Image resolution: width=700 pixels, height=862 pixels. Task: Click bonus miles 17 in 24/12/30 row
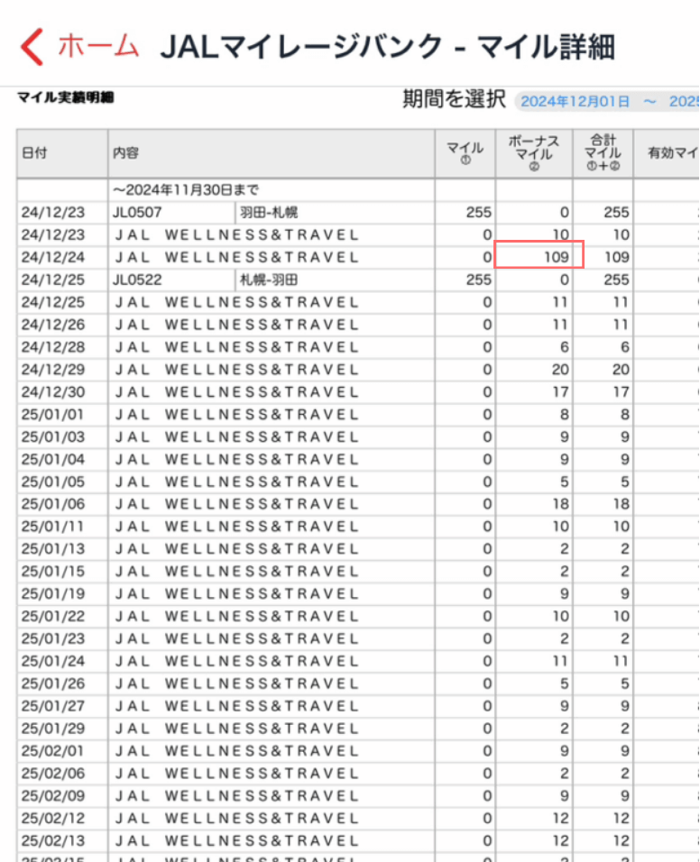pyautogui.click(x=560, y=392)
